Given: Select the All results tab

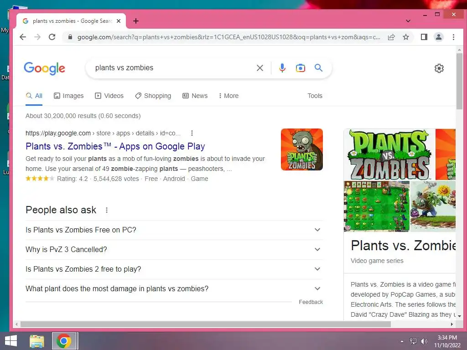Looking at the screenshot, I should pos(34,96).
